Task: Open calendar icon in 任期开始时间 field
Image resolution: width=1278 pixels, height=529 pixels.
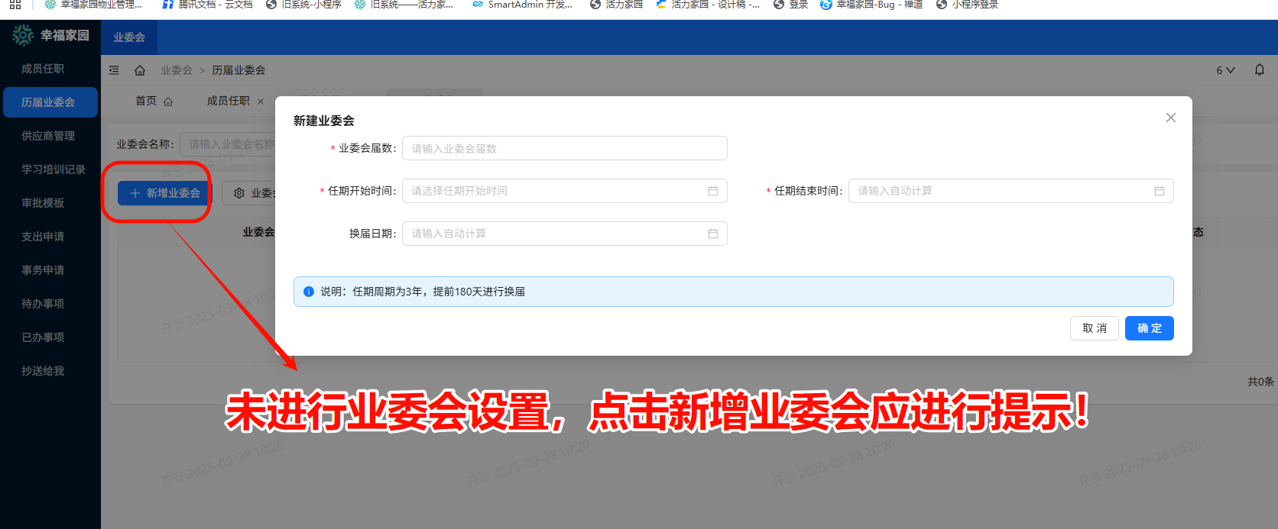Action: point(713,191)
